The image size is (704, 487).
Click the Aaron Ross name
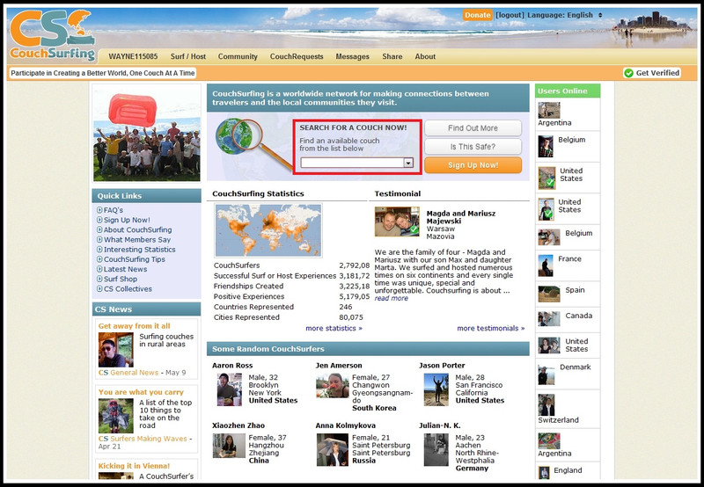(x=232, y=366)
